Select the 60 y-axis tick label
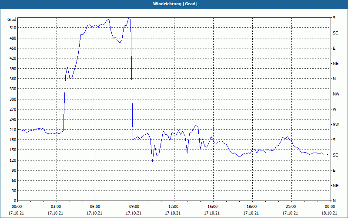 click(14, 181)
